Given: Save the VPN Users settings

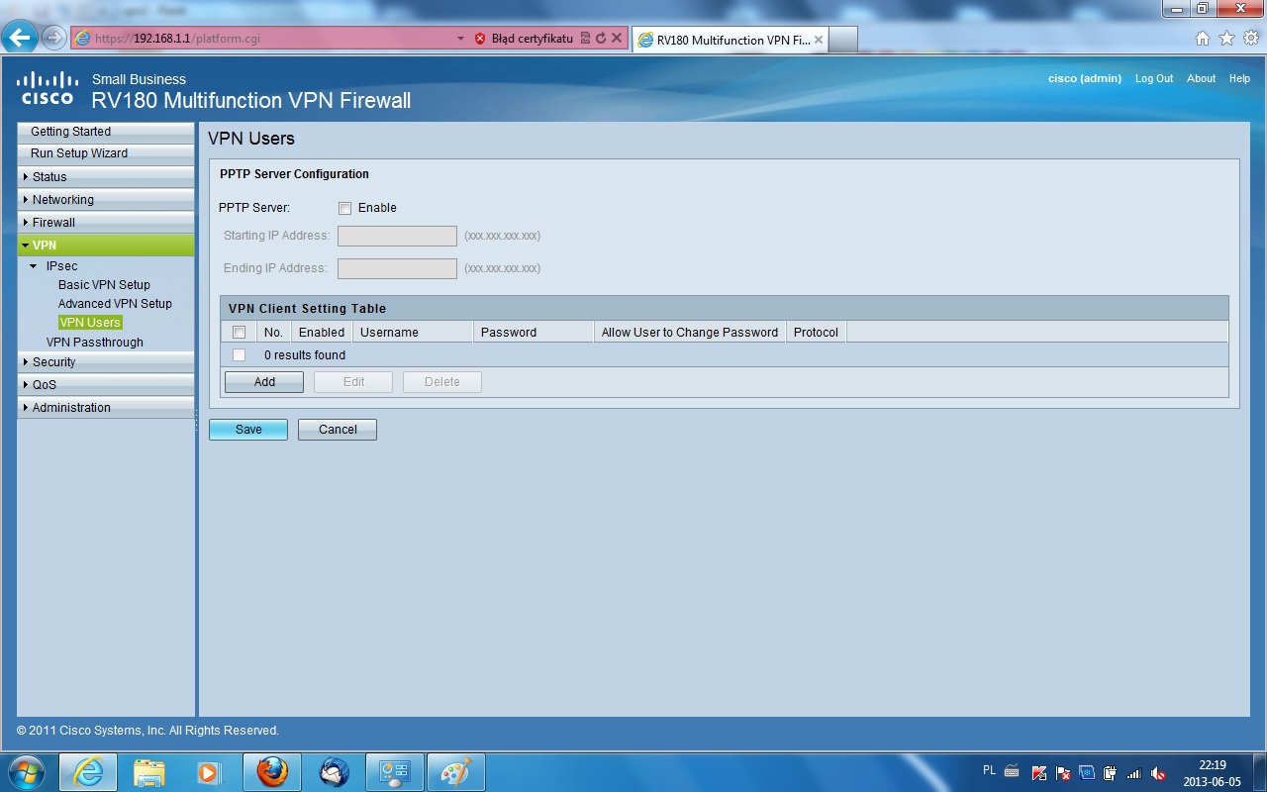Looking at the screenshot, I should [248, 430].
